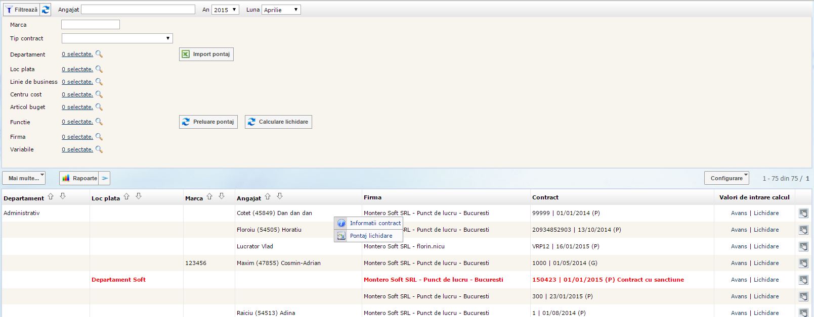Sort Departament column ascending with up arrow
814x317 pixels.
pos(51,197)
